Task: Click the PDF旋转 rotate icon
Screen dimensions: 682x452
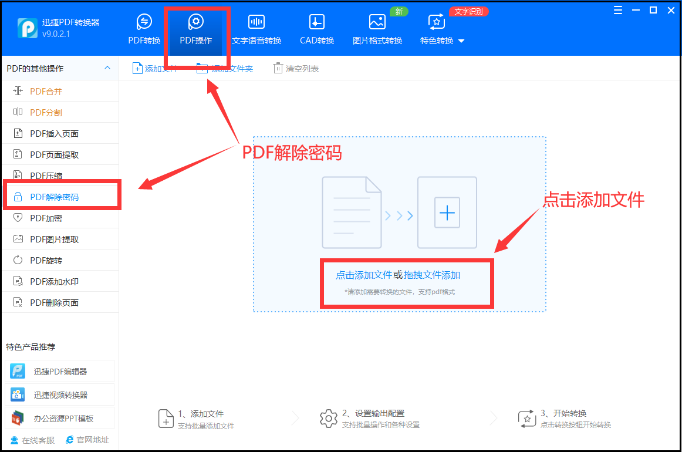Action: [18, 260]
